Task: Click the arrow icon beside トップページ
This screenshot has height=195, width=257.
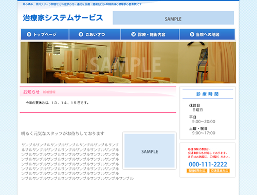Action: (29, 34)
